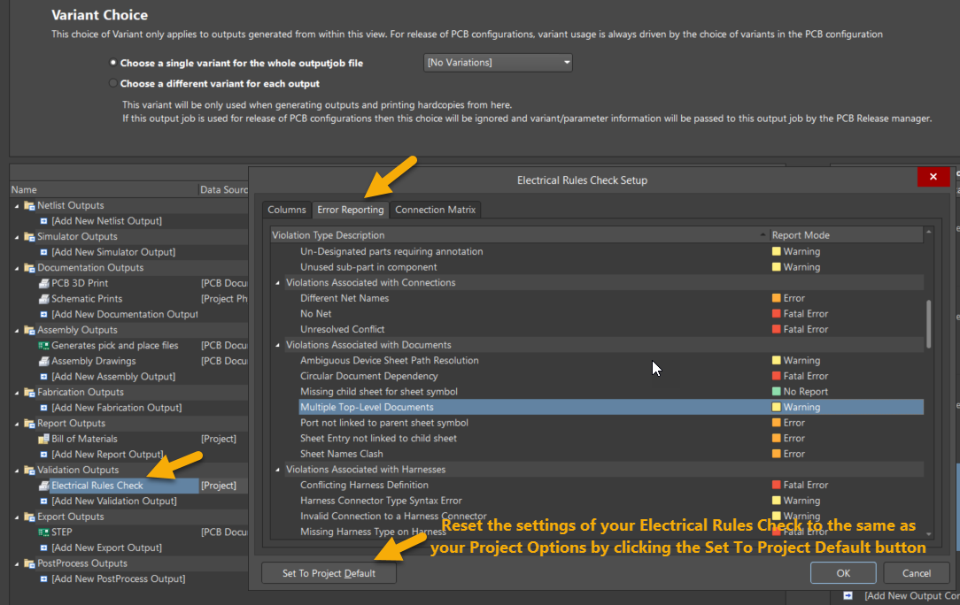Image resolution: width=960 pixels, height=605 pixels.
Task: Click the Warning swatch for Multiple Top-Level Documents
Action: click(777, 408)
